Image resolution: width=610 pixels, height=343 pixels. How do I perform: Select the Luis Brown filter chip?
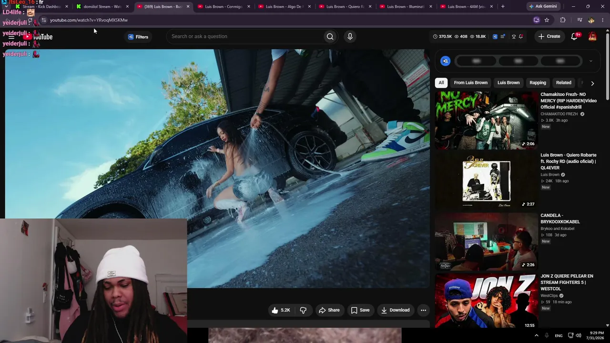[x=508, y=83]
